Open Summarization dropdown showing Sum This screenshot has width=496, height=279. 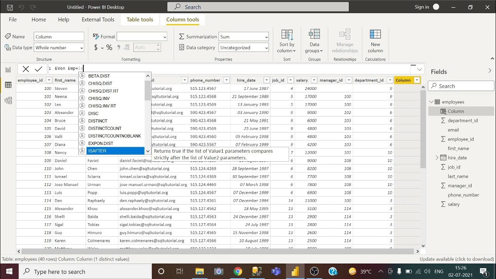244,37
